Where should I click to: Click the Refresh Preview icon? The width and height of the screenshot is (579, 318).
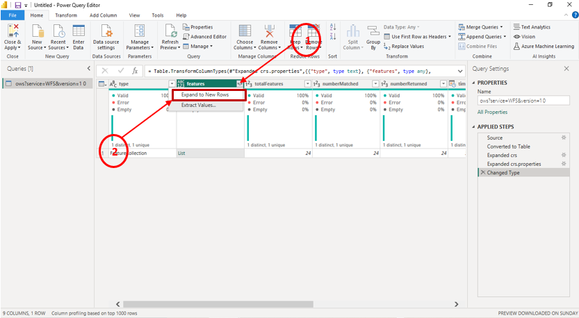(170, 32)
